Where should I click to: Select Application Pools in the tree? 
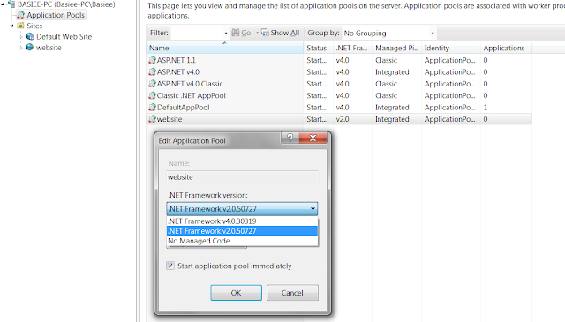point(56,15)
